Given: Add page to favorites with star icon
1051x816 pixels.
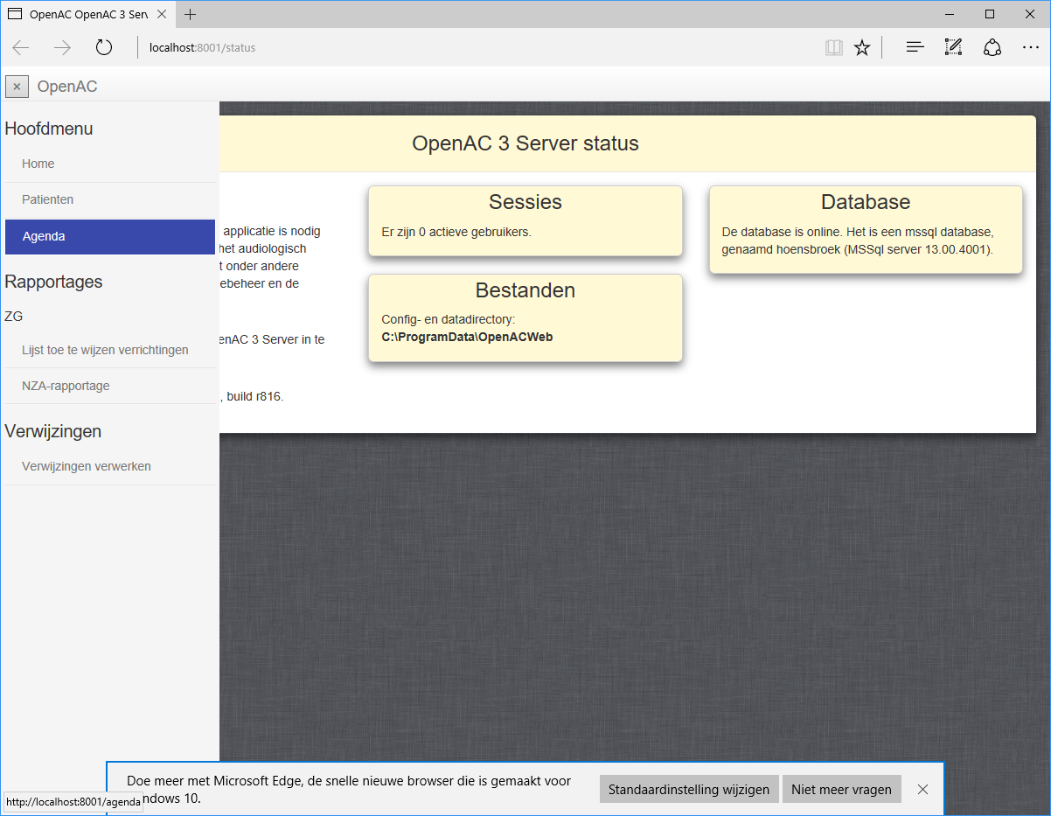Looking at the screenshot, I should [x=862, y=48].
